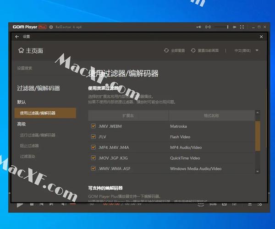Click the .MKV .WEBM extension text

110,126
